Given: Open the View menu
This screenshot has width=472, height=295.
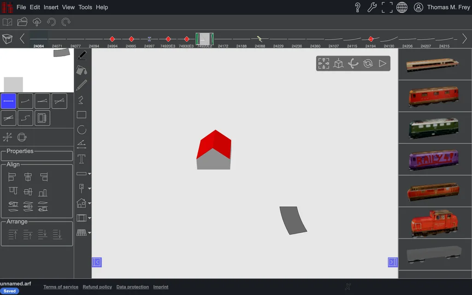Looking at the screenshot, I should pos(68,7).
